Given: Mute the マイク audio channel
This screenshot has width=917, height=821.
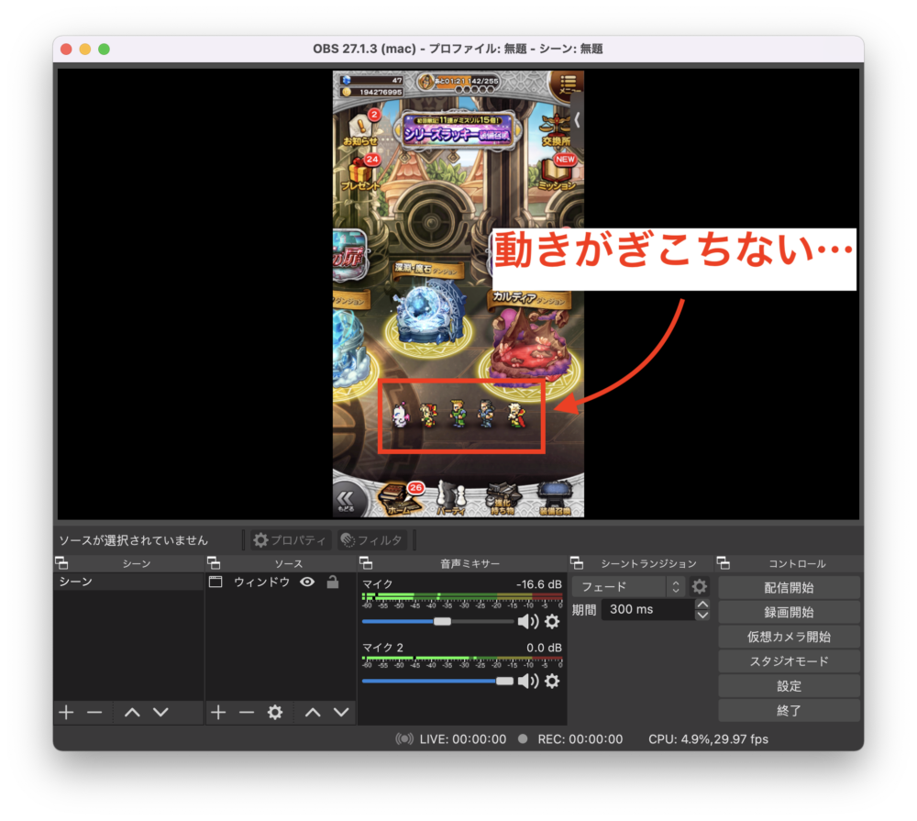Looking at the screenshot, I should click(x=528, y=621).
